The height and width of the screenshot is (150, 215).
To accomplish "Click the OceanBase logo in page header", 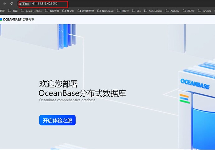I will point(11,19).
